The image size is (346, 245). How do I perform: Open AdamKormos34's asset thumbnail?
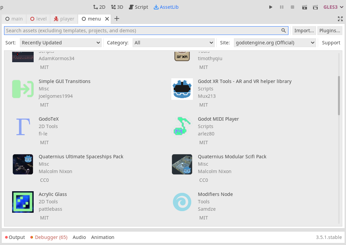[23, 57]
